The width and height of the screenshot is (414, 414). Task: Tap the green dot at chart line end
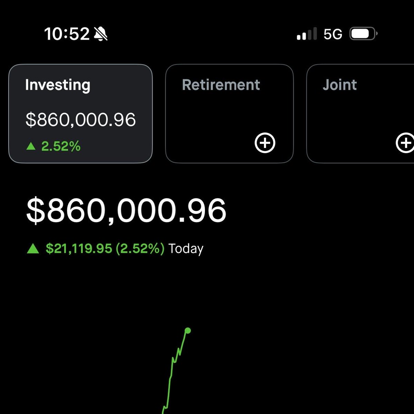(188, 331)
